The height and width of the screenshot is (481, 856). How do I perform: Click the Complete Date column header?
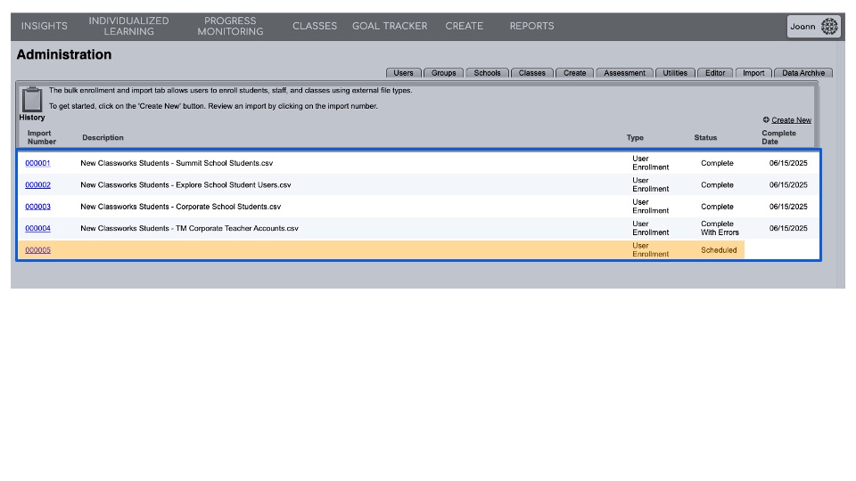pyautogui.click(x=778, y=137)
